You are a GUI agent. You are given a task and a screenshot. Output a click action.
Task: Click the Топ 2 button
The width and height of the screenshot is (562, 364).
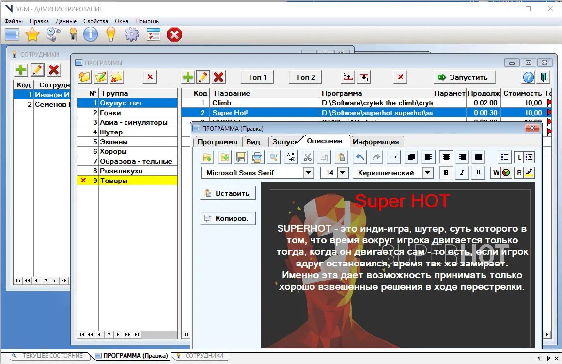click(305, 77)
